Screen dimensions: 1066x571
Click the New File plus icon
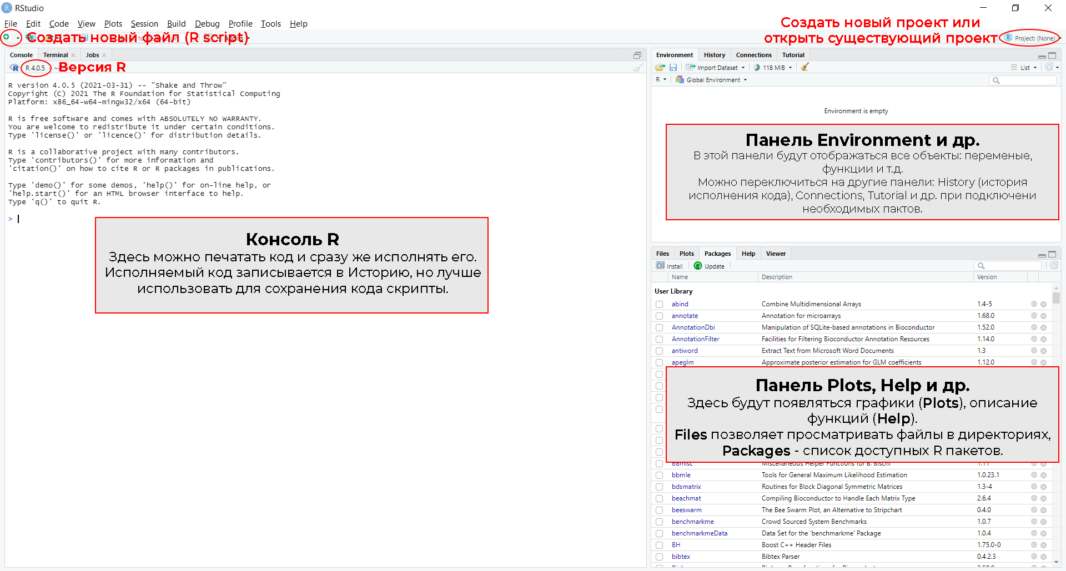click(x=7, y=37)
